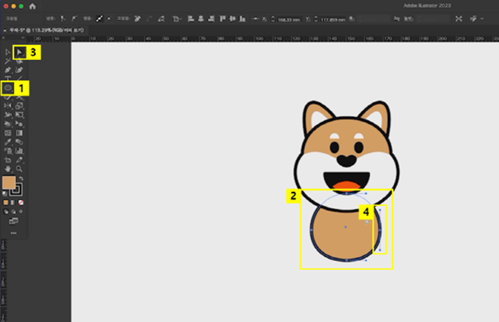Pick the Hand tool
This screenshot has height=322, width=499.
coord(8,169)
